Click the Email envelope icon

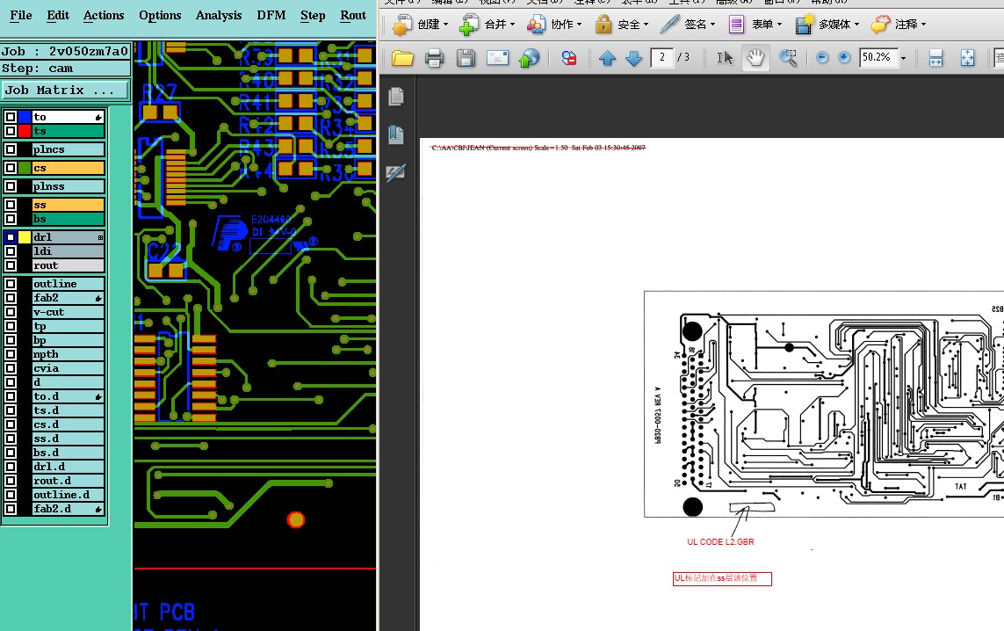pos(497,58)
